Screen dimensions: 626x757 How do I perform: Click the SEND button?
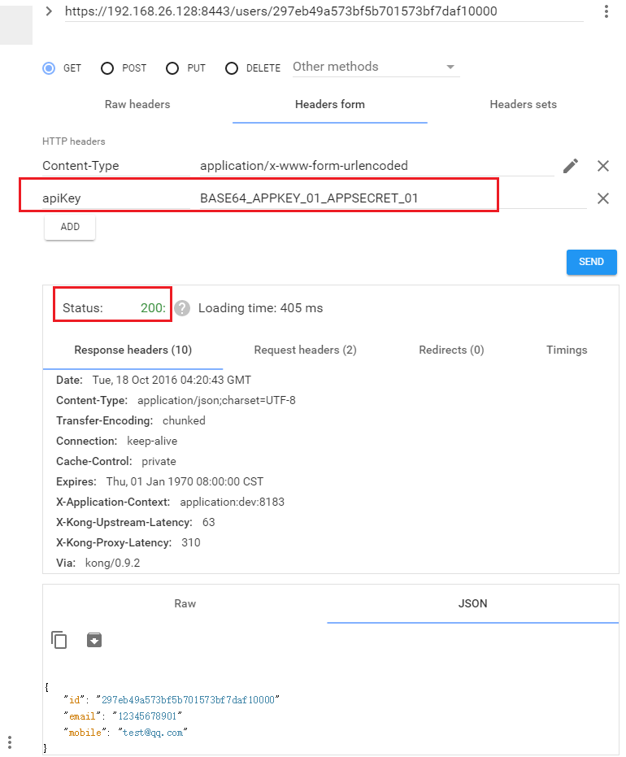591,262
